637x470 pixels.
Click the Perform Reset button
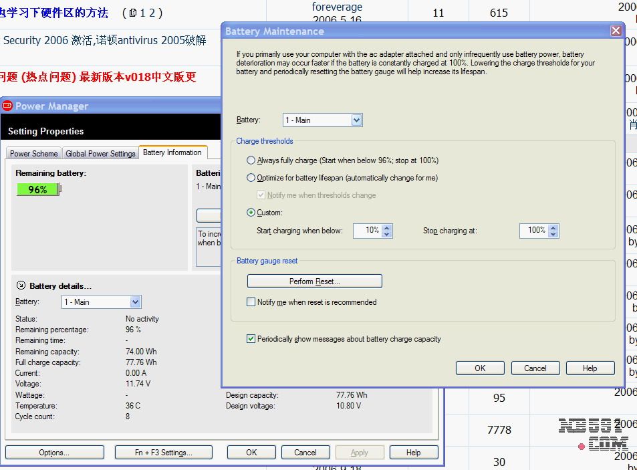pyautogui.click(x=314, y=281)
